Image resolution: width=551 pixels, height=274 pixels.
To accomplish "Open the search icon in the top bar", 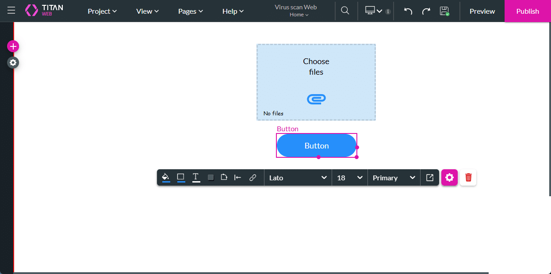I will 345,11.
